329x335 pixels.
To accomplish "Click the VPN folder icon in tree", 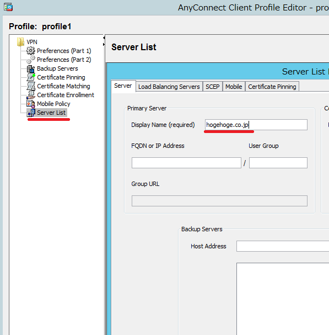I will [x=20, y=42].
